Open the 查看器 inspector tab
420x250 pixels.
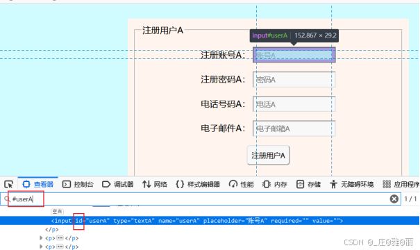38,184
